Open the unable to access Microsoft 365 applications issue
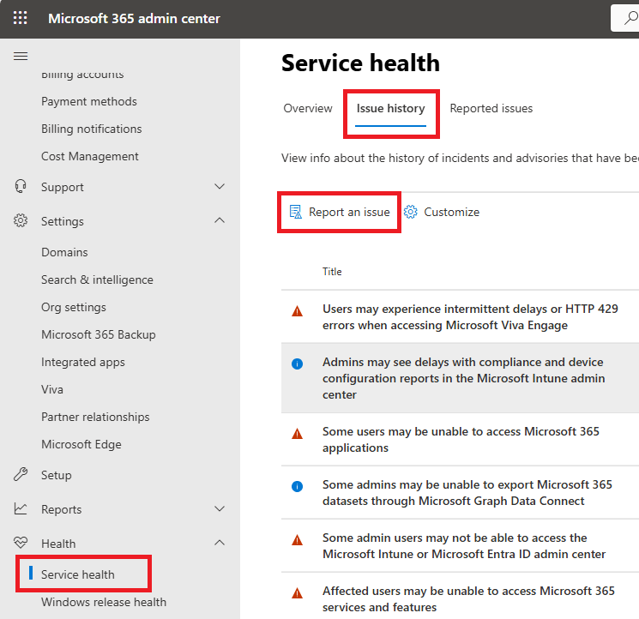The height and width of the screenshot is (619, 639). pos(461,440)
